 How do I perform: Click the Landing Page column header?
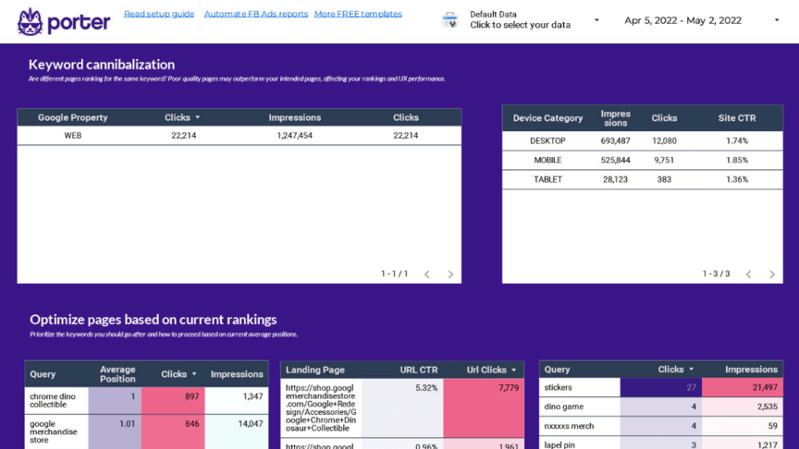point(315,370)
